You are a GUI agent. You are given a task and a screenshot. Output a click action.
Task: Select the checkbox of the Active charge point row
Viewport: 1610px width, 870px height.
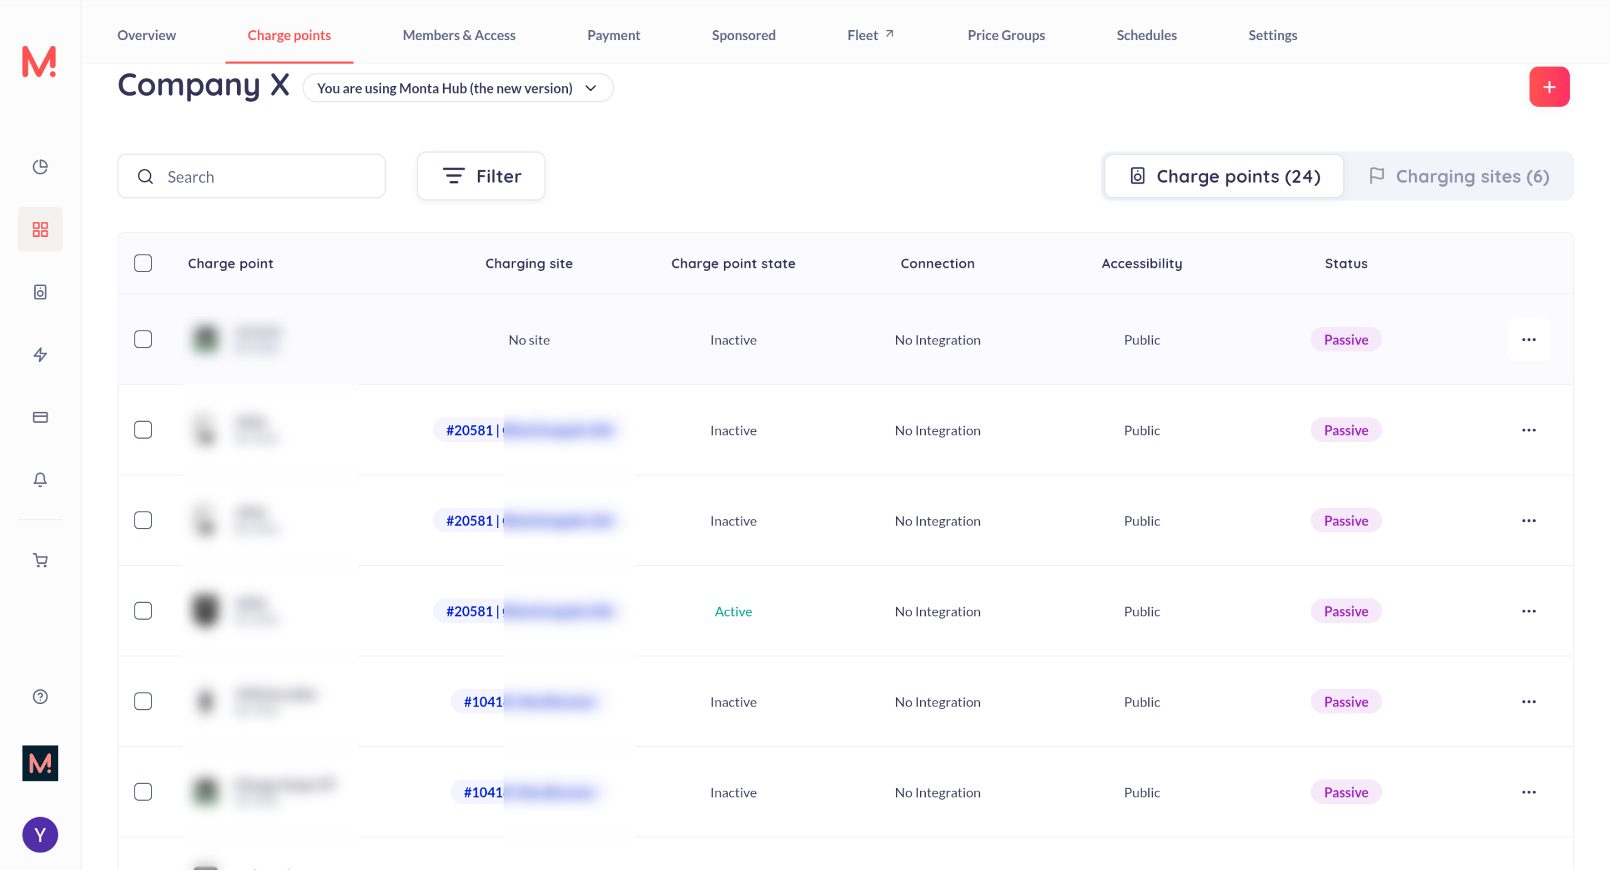coord(143,611)
